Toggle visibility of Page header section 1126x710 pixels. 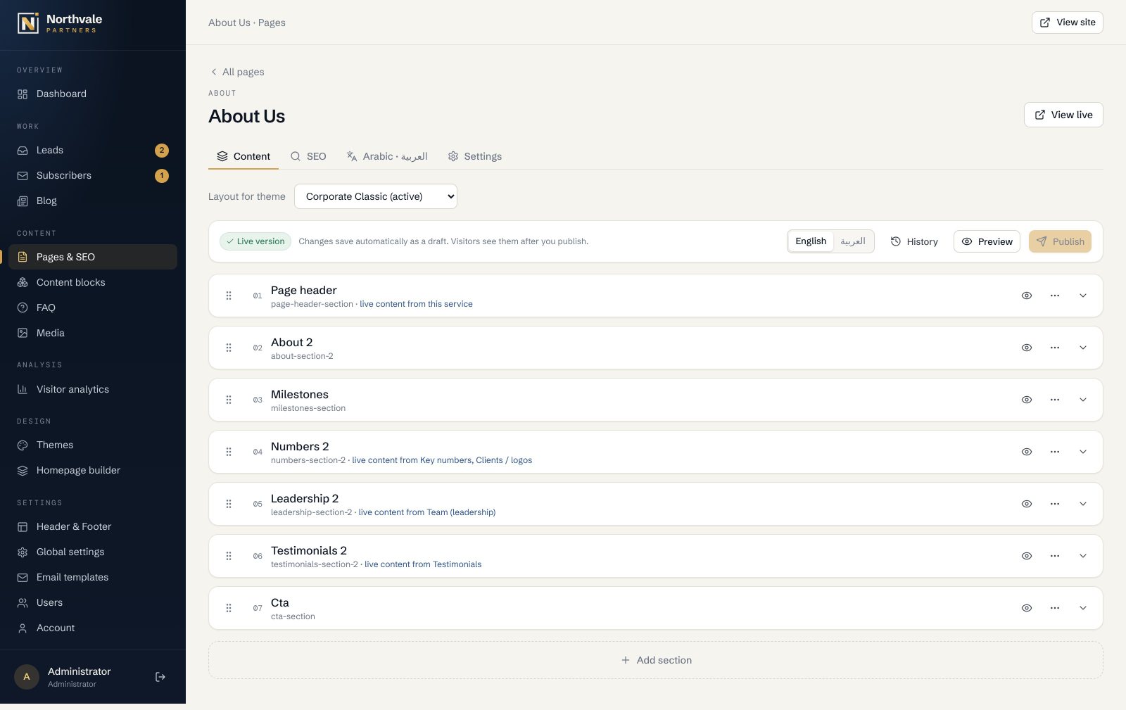click(1027, 296)
